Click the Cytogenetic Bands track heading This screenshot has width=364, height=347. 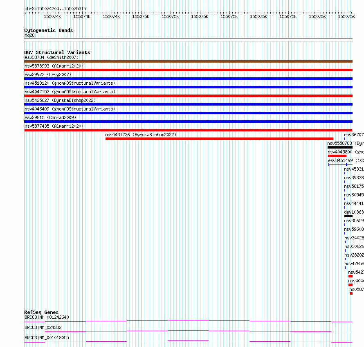49,30
